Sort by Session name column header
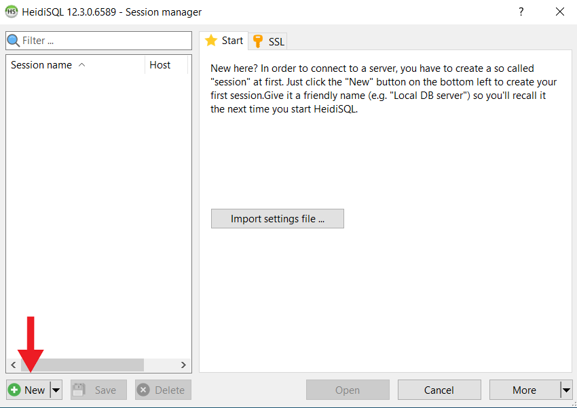This screenshot has height=408, width=577. pos(75,65)
